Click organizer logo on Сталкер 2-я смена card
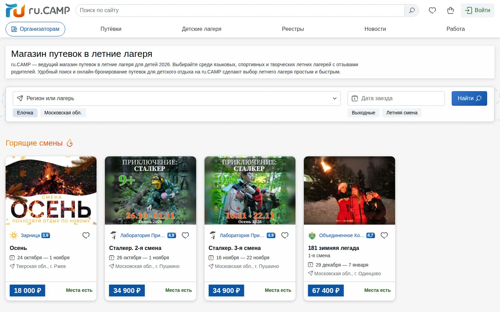This screenshot has height=312, width=500. click(x=113, y=235)
